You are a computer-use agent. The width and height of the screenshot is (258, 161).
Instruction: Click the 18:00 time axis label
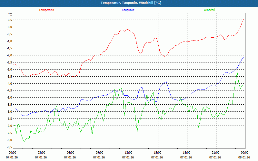click(187, 153)
